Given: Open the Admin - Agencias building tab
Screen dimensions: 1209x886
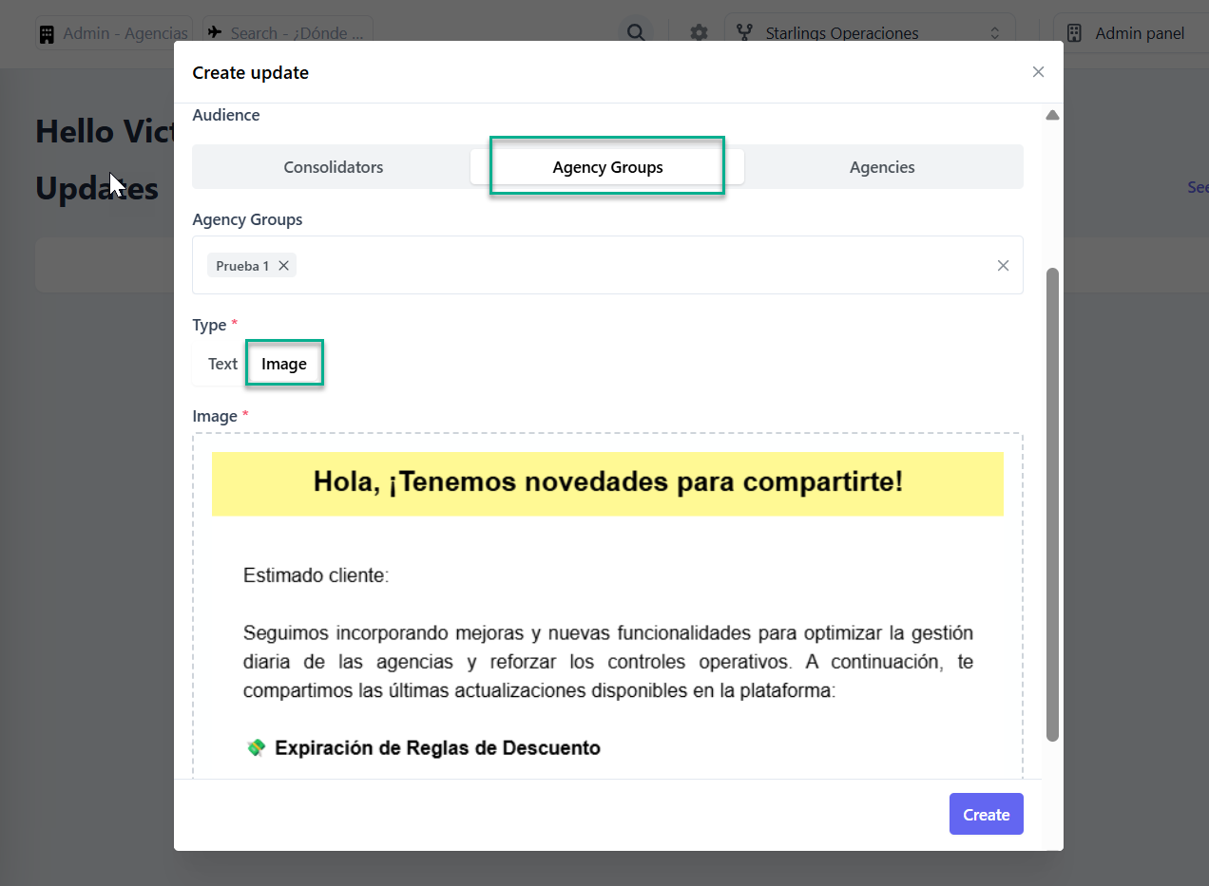Looking at the screenshot, I should [114, 33].
